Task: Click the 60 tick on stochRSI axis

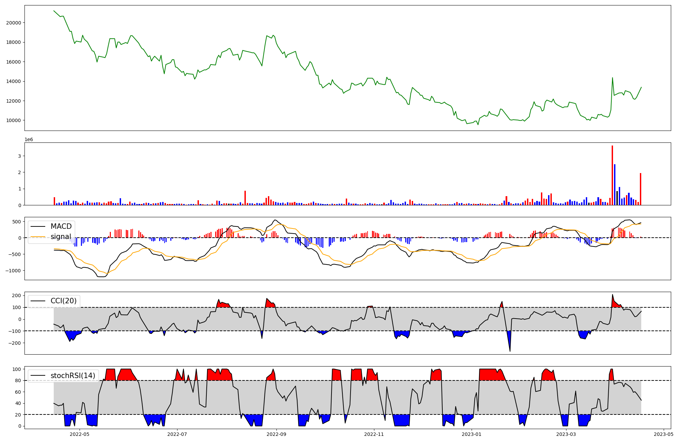Action: [x=18, y=392]
